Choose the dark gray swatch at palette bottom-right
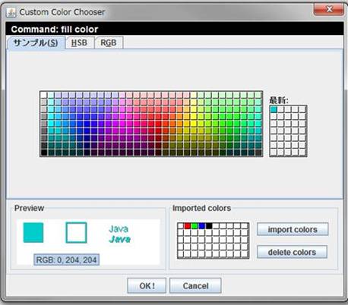The width and height of the screenshot is (348, 305). click(258, 152)
